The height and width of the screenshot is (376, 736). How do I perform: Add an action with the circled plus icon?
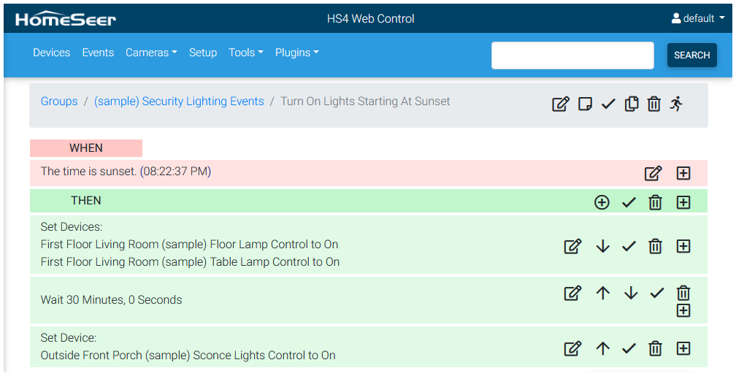[602, 202]
